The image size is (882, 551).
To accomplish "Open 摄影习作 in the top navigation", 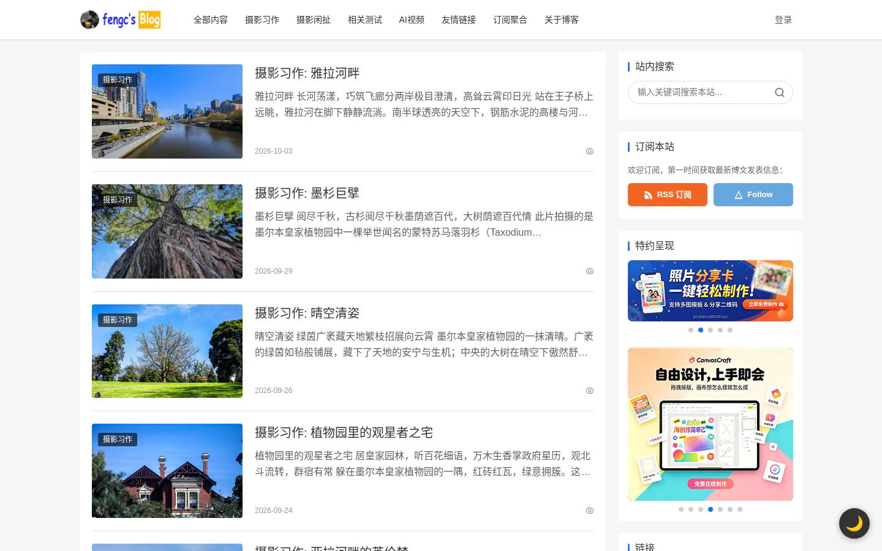I will coord(262,20).
